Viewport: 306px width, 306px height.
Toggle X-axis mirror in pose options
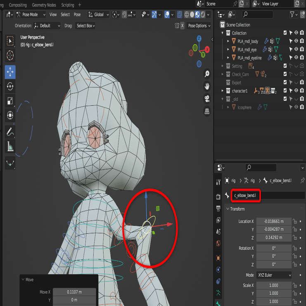(182, 26)
